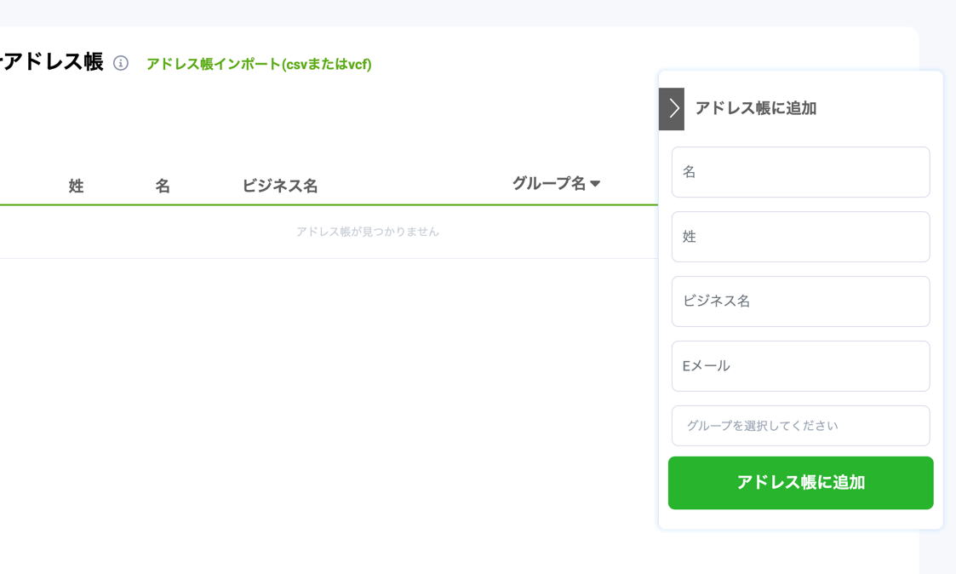Click inside the ビジネス名 text box
The height and width of the screenshot is (574, 956).
tap(799, 301)
